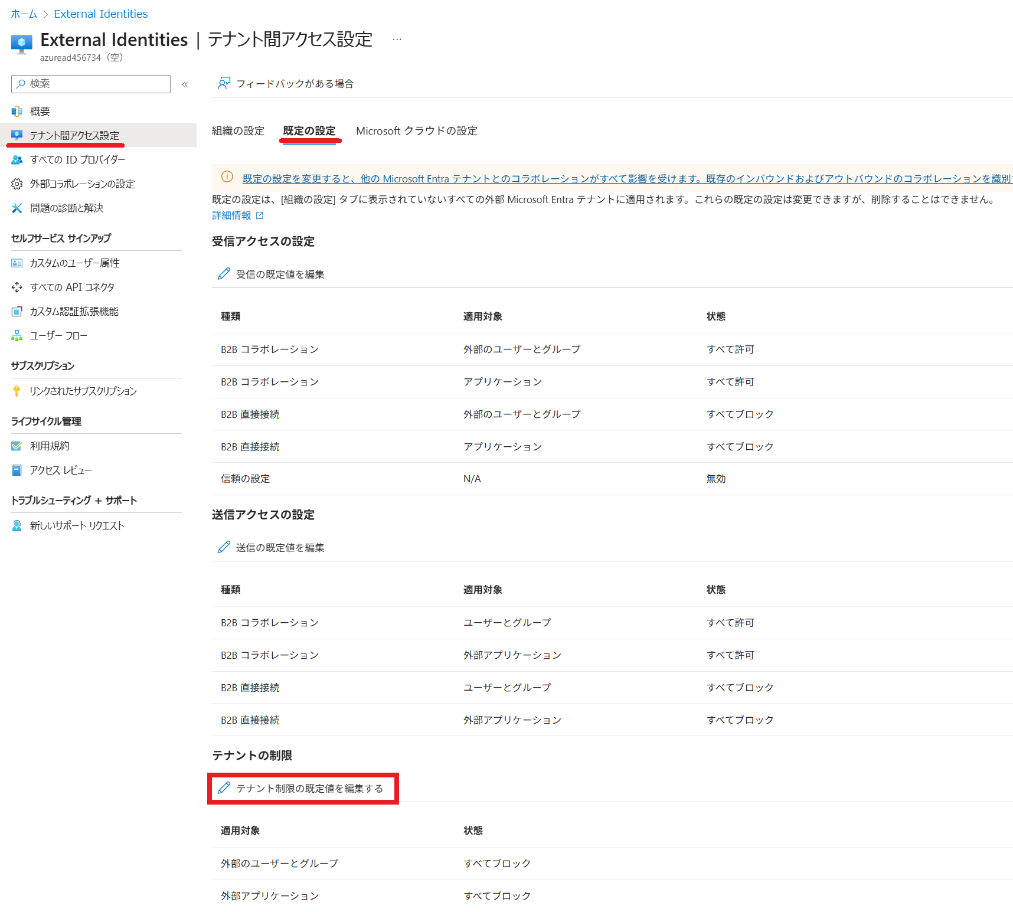
Task: Click 外部のユーザーとグループ in tenant restrictions table
Action: [x=280, y=863]
